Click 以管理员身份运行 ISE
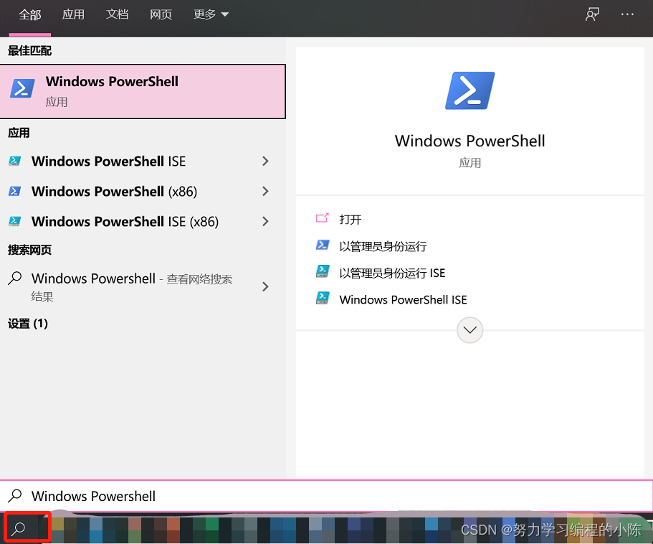This screenshot has width=653, height=544. pyautogui.click(x=392, y=273)
